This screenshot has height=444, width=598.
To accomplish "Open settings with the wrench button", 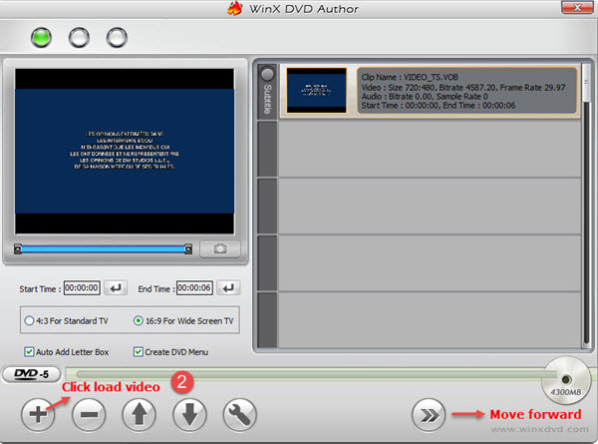I will pyautogui.click(x=240, y=415).
